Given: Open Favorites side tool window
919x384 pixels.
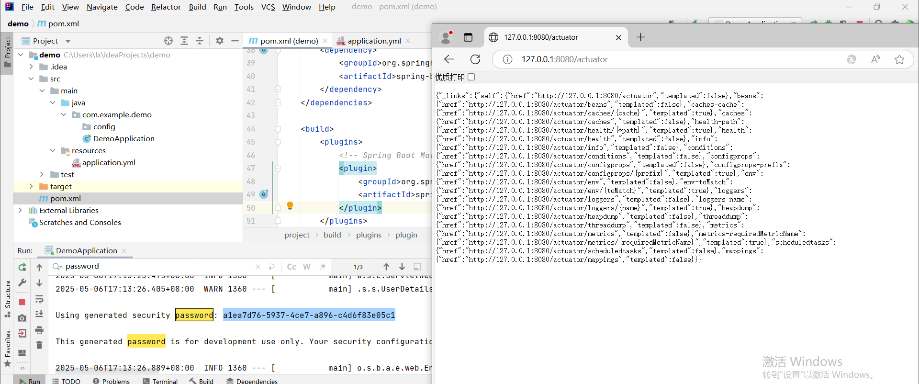Looking at the screenshot, I should (x=8, y=349).
